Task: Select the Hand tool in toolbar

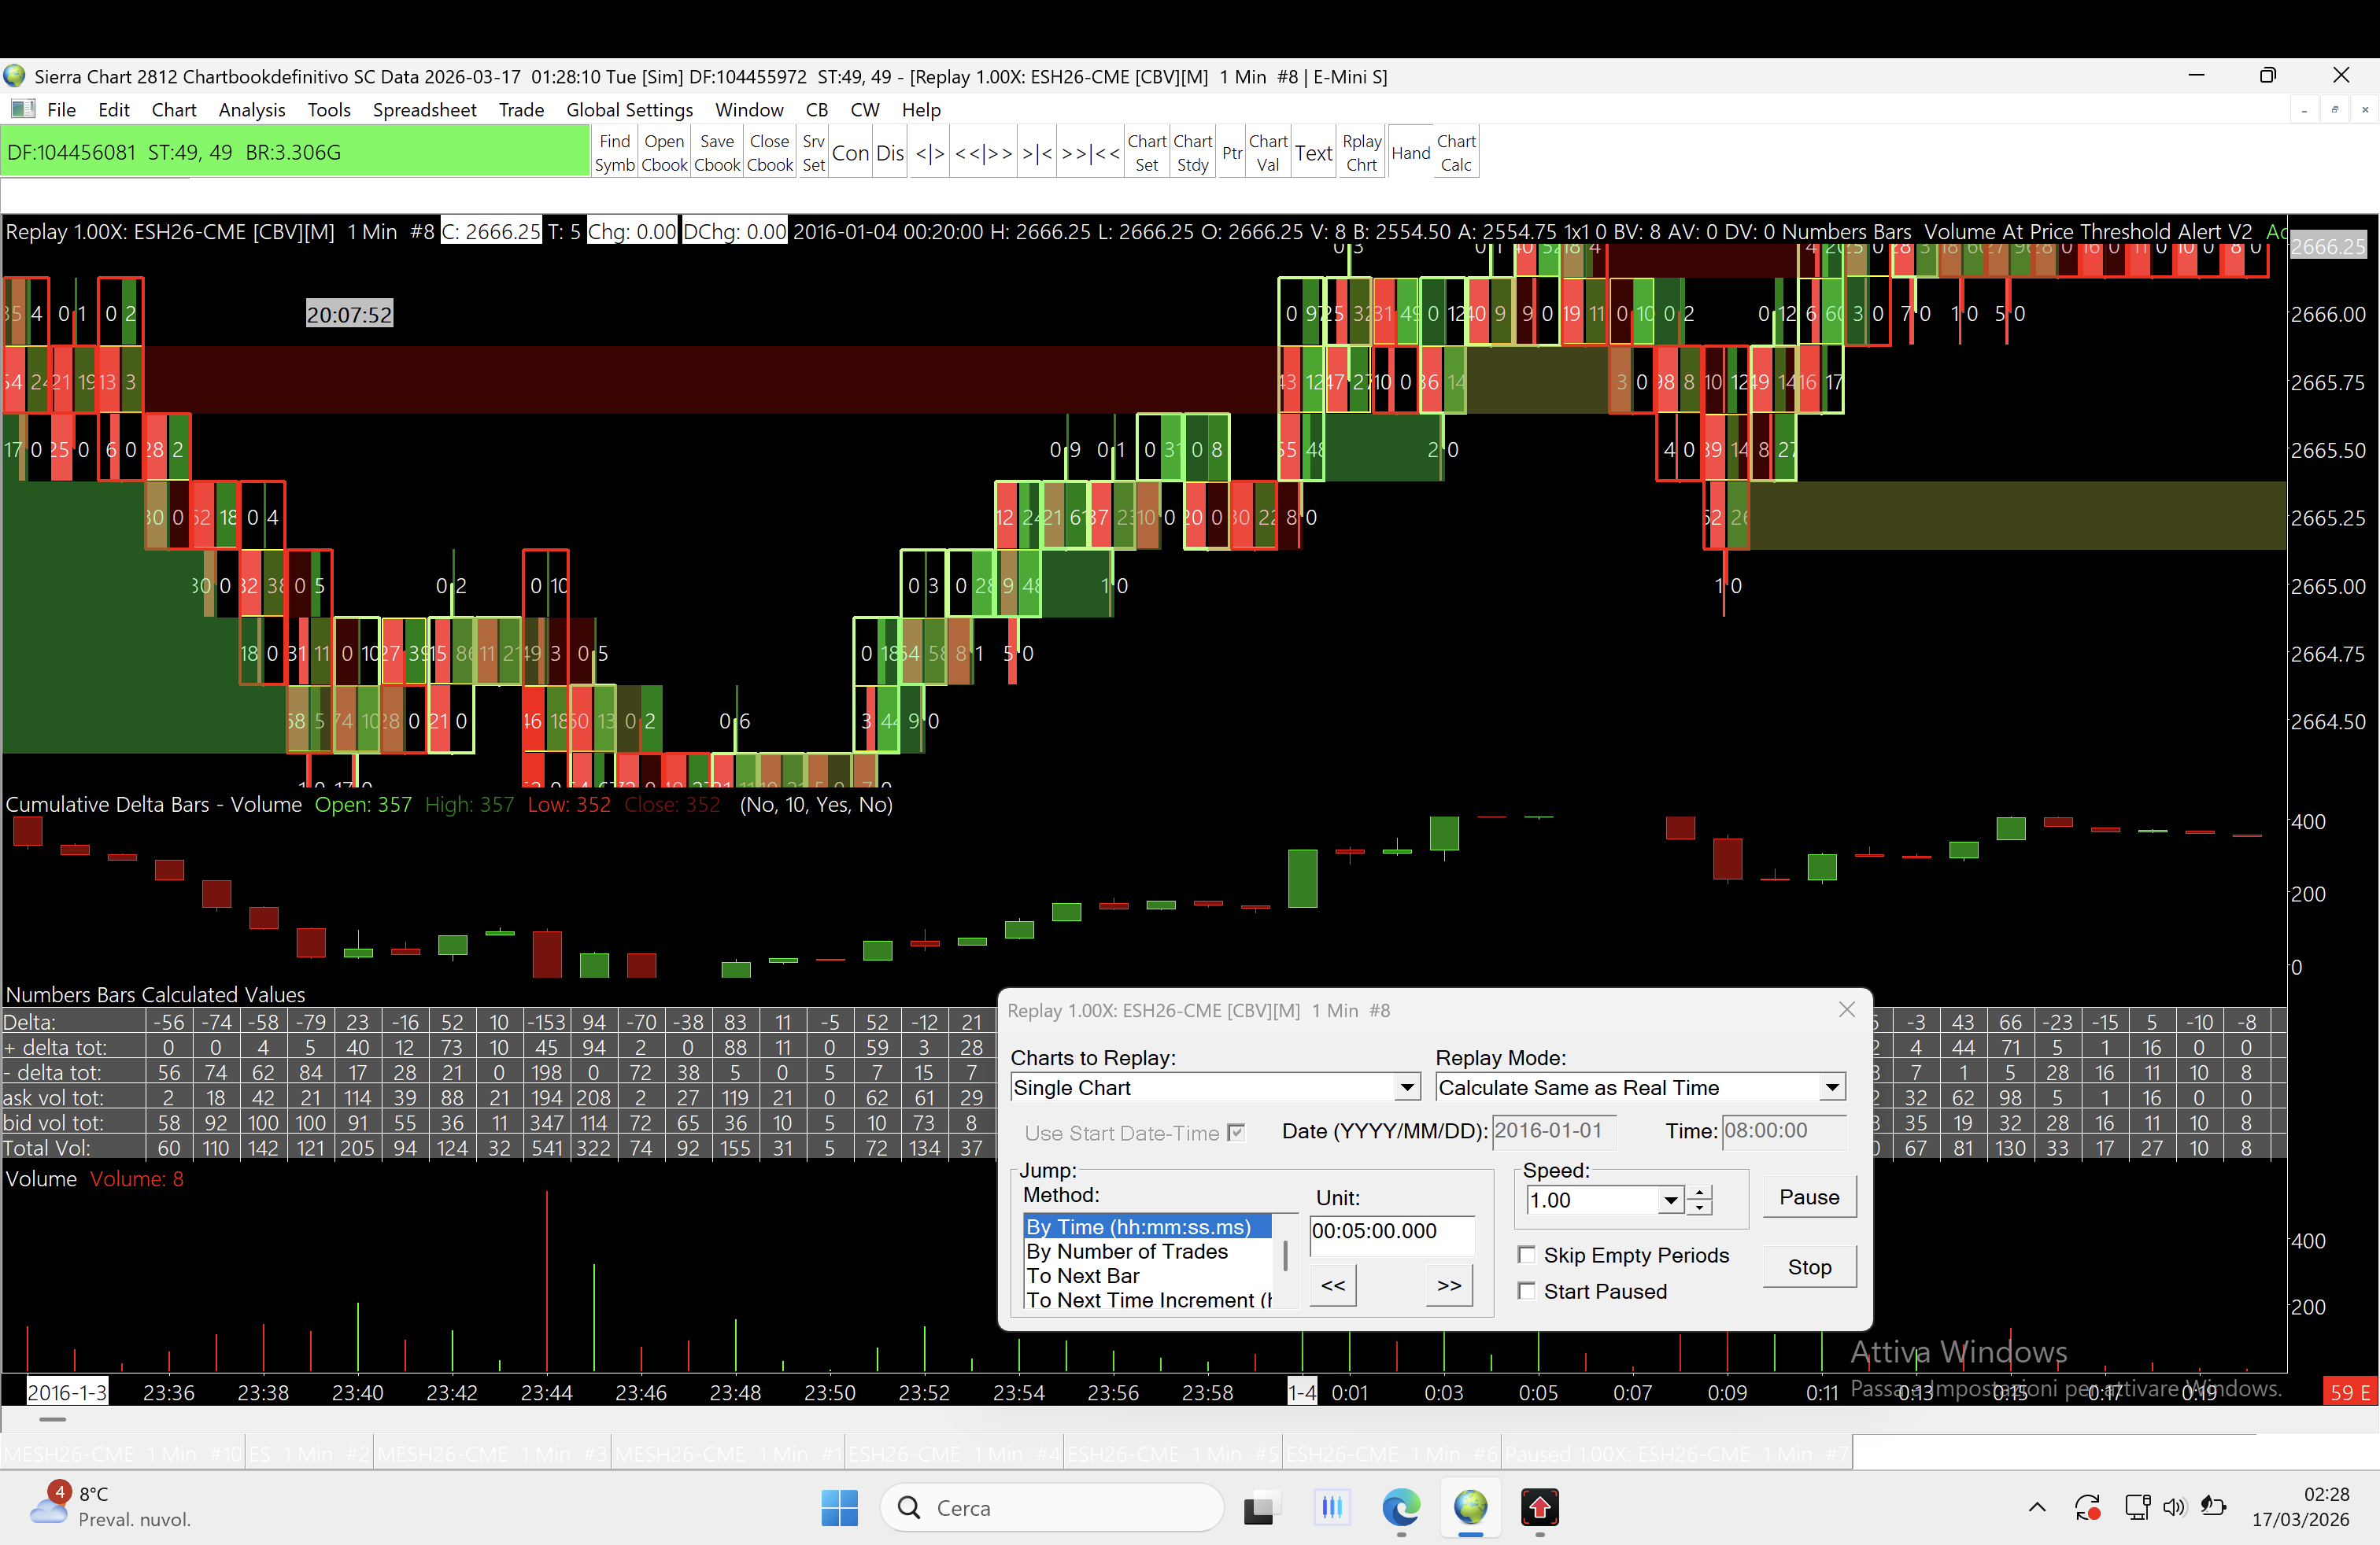Action: tap(1410, 153)
